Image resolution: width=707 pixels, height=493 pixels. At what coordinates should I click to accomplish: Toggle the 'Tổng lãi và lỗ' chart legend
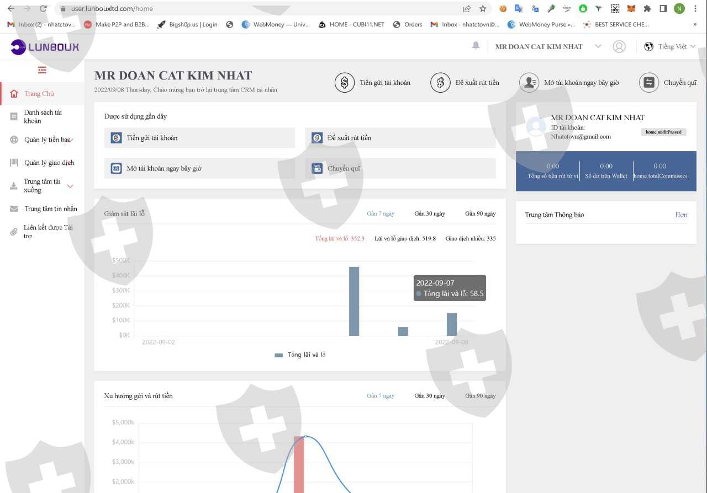pyautogui.click(x=300, y=355)
